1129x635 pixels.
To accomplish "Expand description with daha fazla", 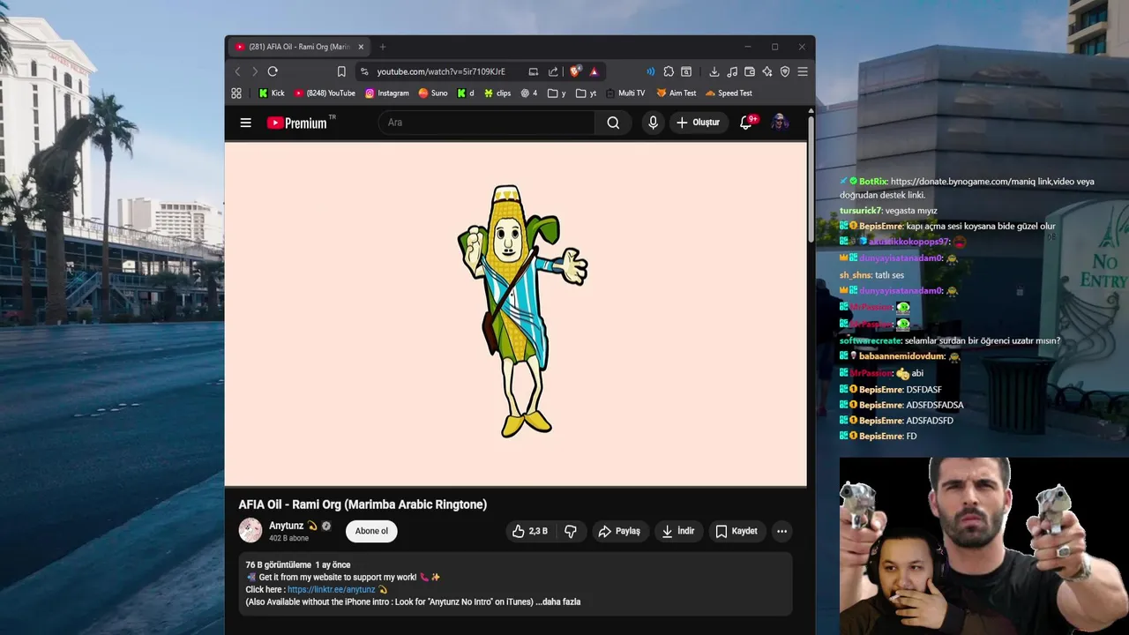I will [559, 601].
